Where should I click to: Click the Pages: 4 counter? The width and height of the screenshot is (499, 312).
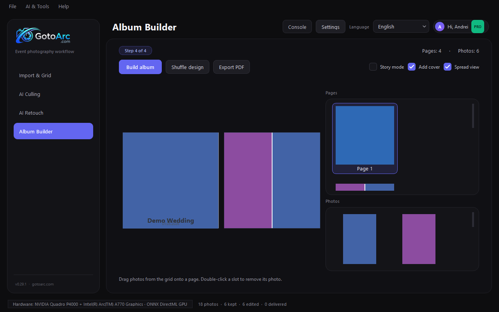coord(432,51)
